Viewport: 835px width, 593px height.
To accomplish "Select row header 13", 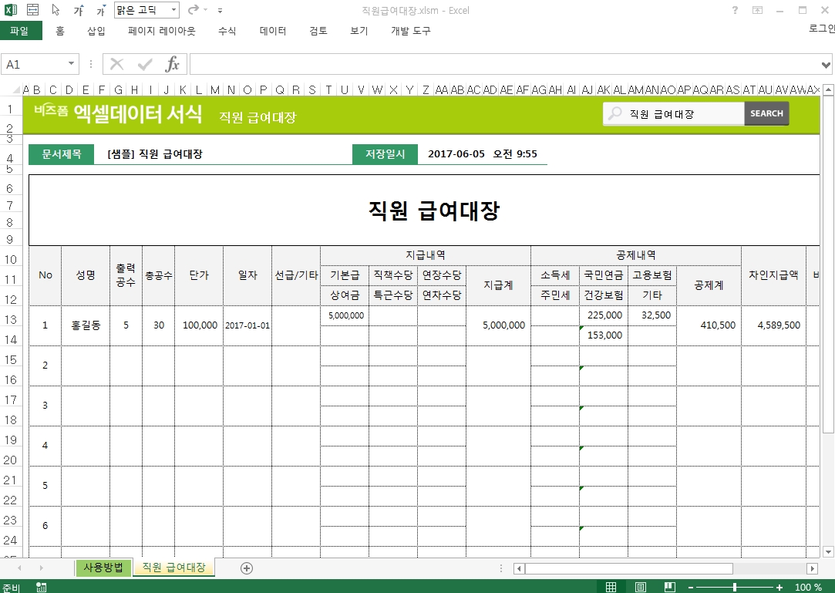I will click(x=10, y=320).
